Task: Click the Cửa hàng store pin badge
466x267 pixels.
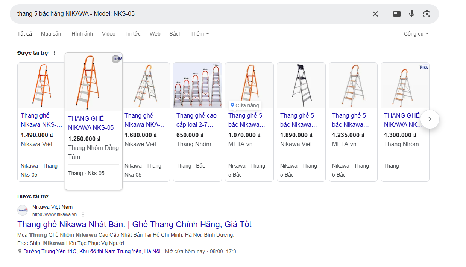Action: [x=245, y=105]
